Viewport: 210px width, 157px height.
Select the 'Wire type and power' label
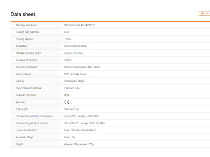click(27, 25)
